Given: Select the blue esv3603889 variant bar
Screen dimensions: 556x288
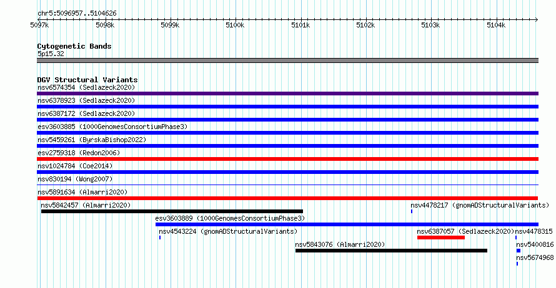Looking at the screenshot, I should 347,224.
